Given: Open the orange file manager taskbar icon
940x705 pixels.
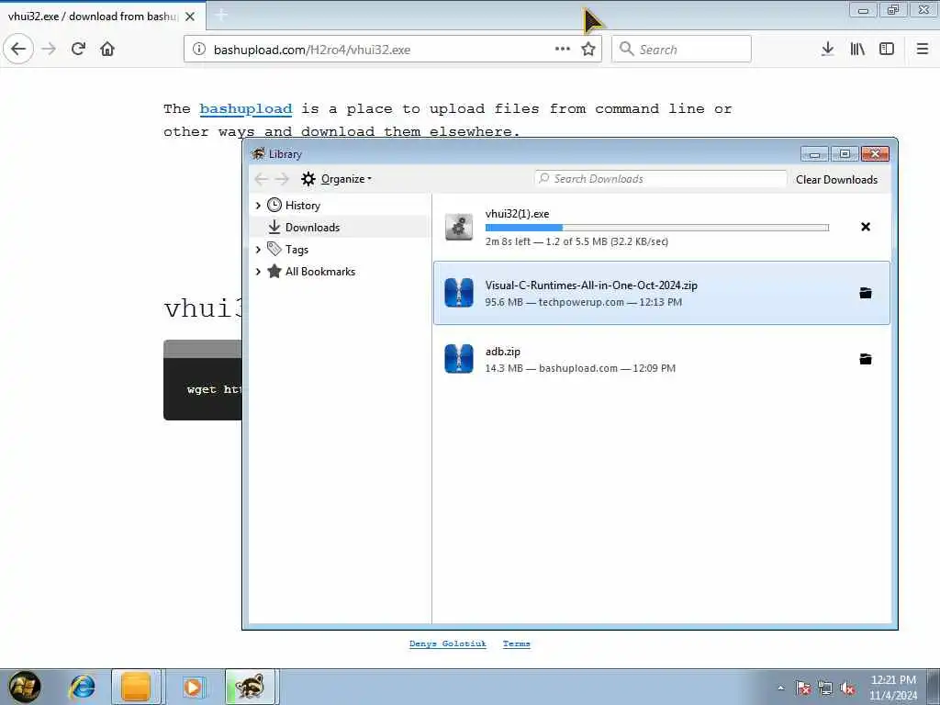Looking at the screenshot, I should 136,687.
